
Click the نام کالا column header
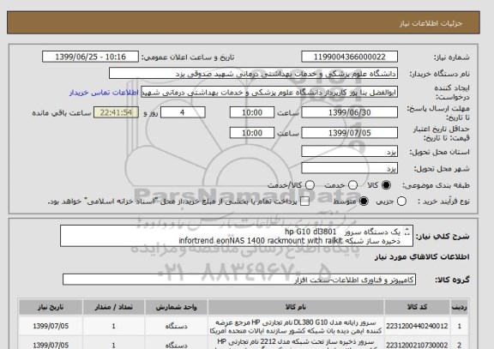click(x=296, y=307)
